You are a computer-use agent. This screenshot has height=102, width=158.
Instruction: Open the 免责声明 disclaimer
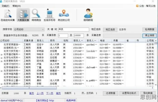click(71, 100)
